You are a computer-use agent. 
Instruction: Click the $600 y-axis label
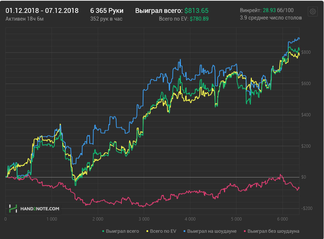306,83
